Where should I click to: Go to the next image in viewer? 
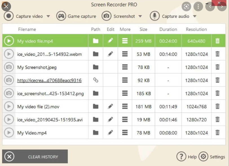(x=222, y=6)
